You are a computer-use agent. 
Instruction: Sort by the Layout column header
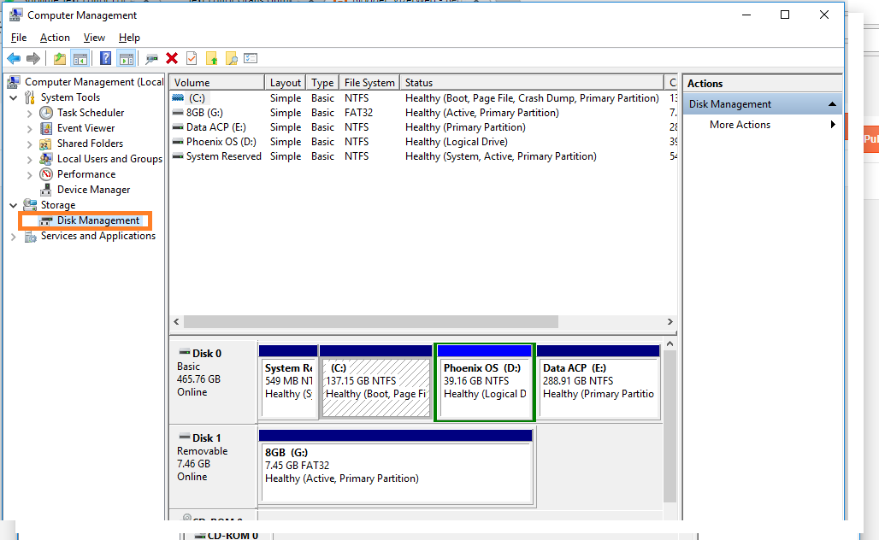(x=286, y=82)
